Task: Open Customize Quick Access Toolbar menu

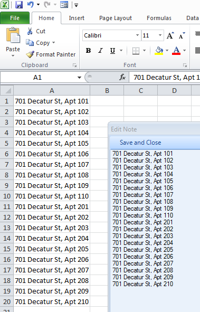Action: click(76, 5)
